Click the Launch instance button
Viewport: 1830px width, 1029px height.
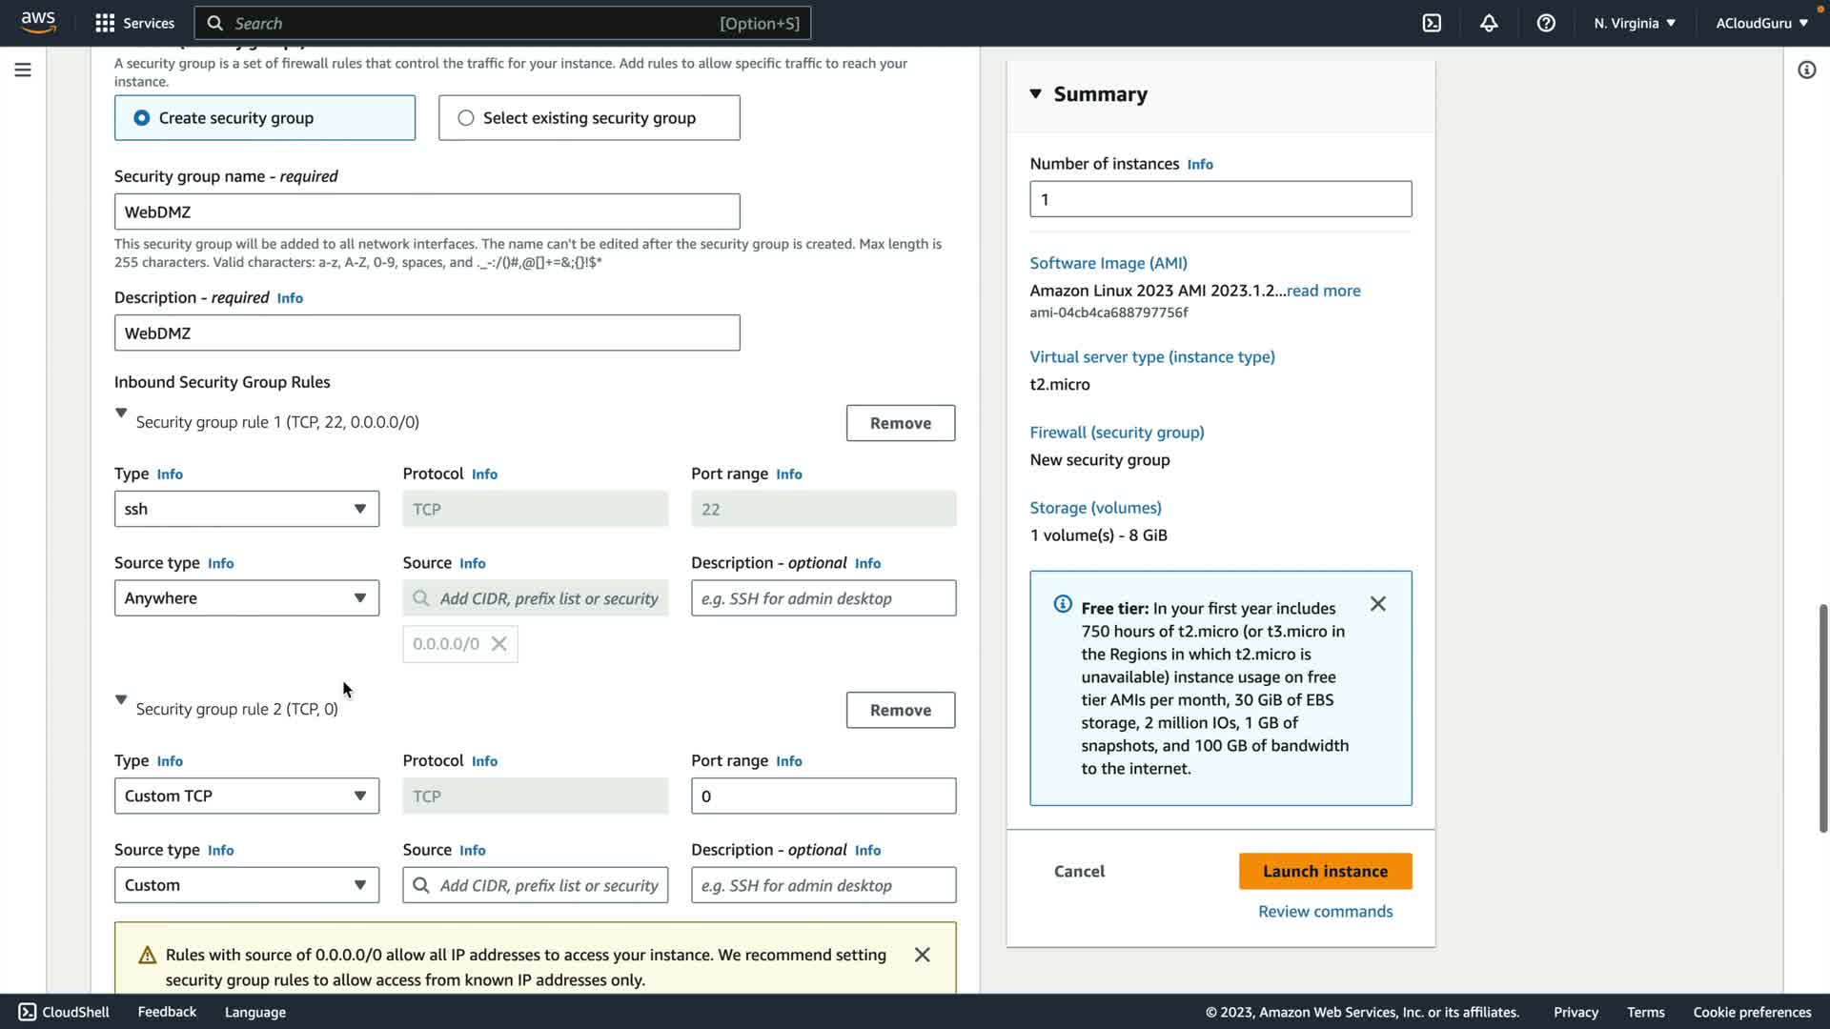pos(1325,871)
